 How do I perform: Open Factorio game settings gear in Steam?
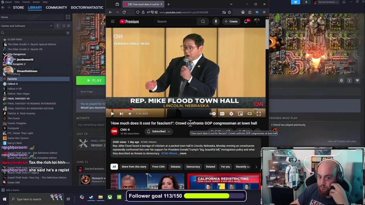341,81
